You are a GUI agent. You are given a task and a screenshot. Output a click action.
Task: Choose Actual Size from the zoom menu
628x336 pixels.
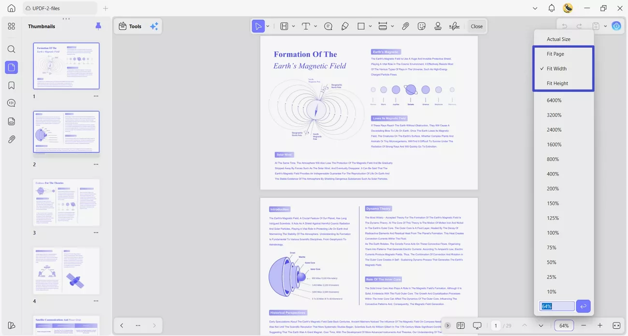[x=558, y=39]
